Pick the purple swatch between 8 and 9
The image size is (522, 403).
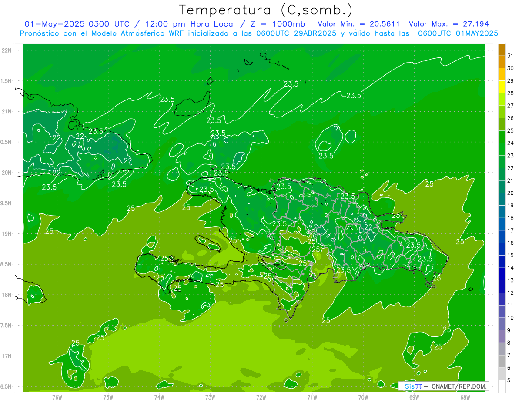[x=502, y=336]
